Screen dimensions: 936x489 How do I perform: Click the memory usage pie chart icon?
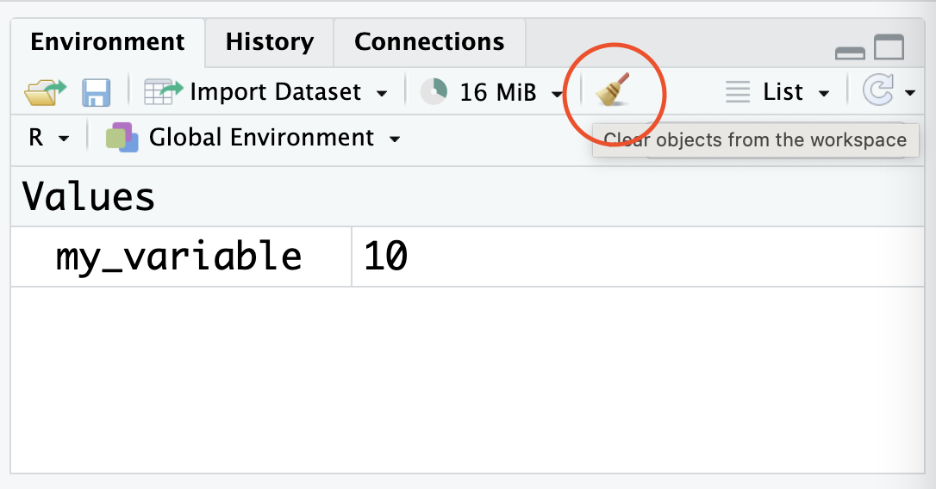(434, 92)
